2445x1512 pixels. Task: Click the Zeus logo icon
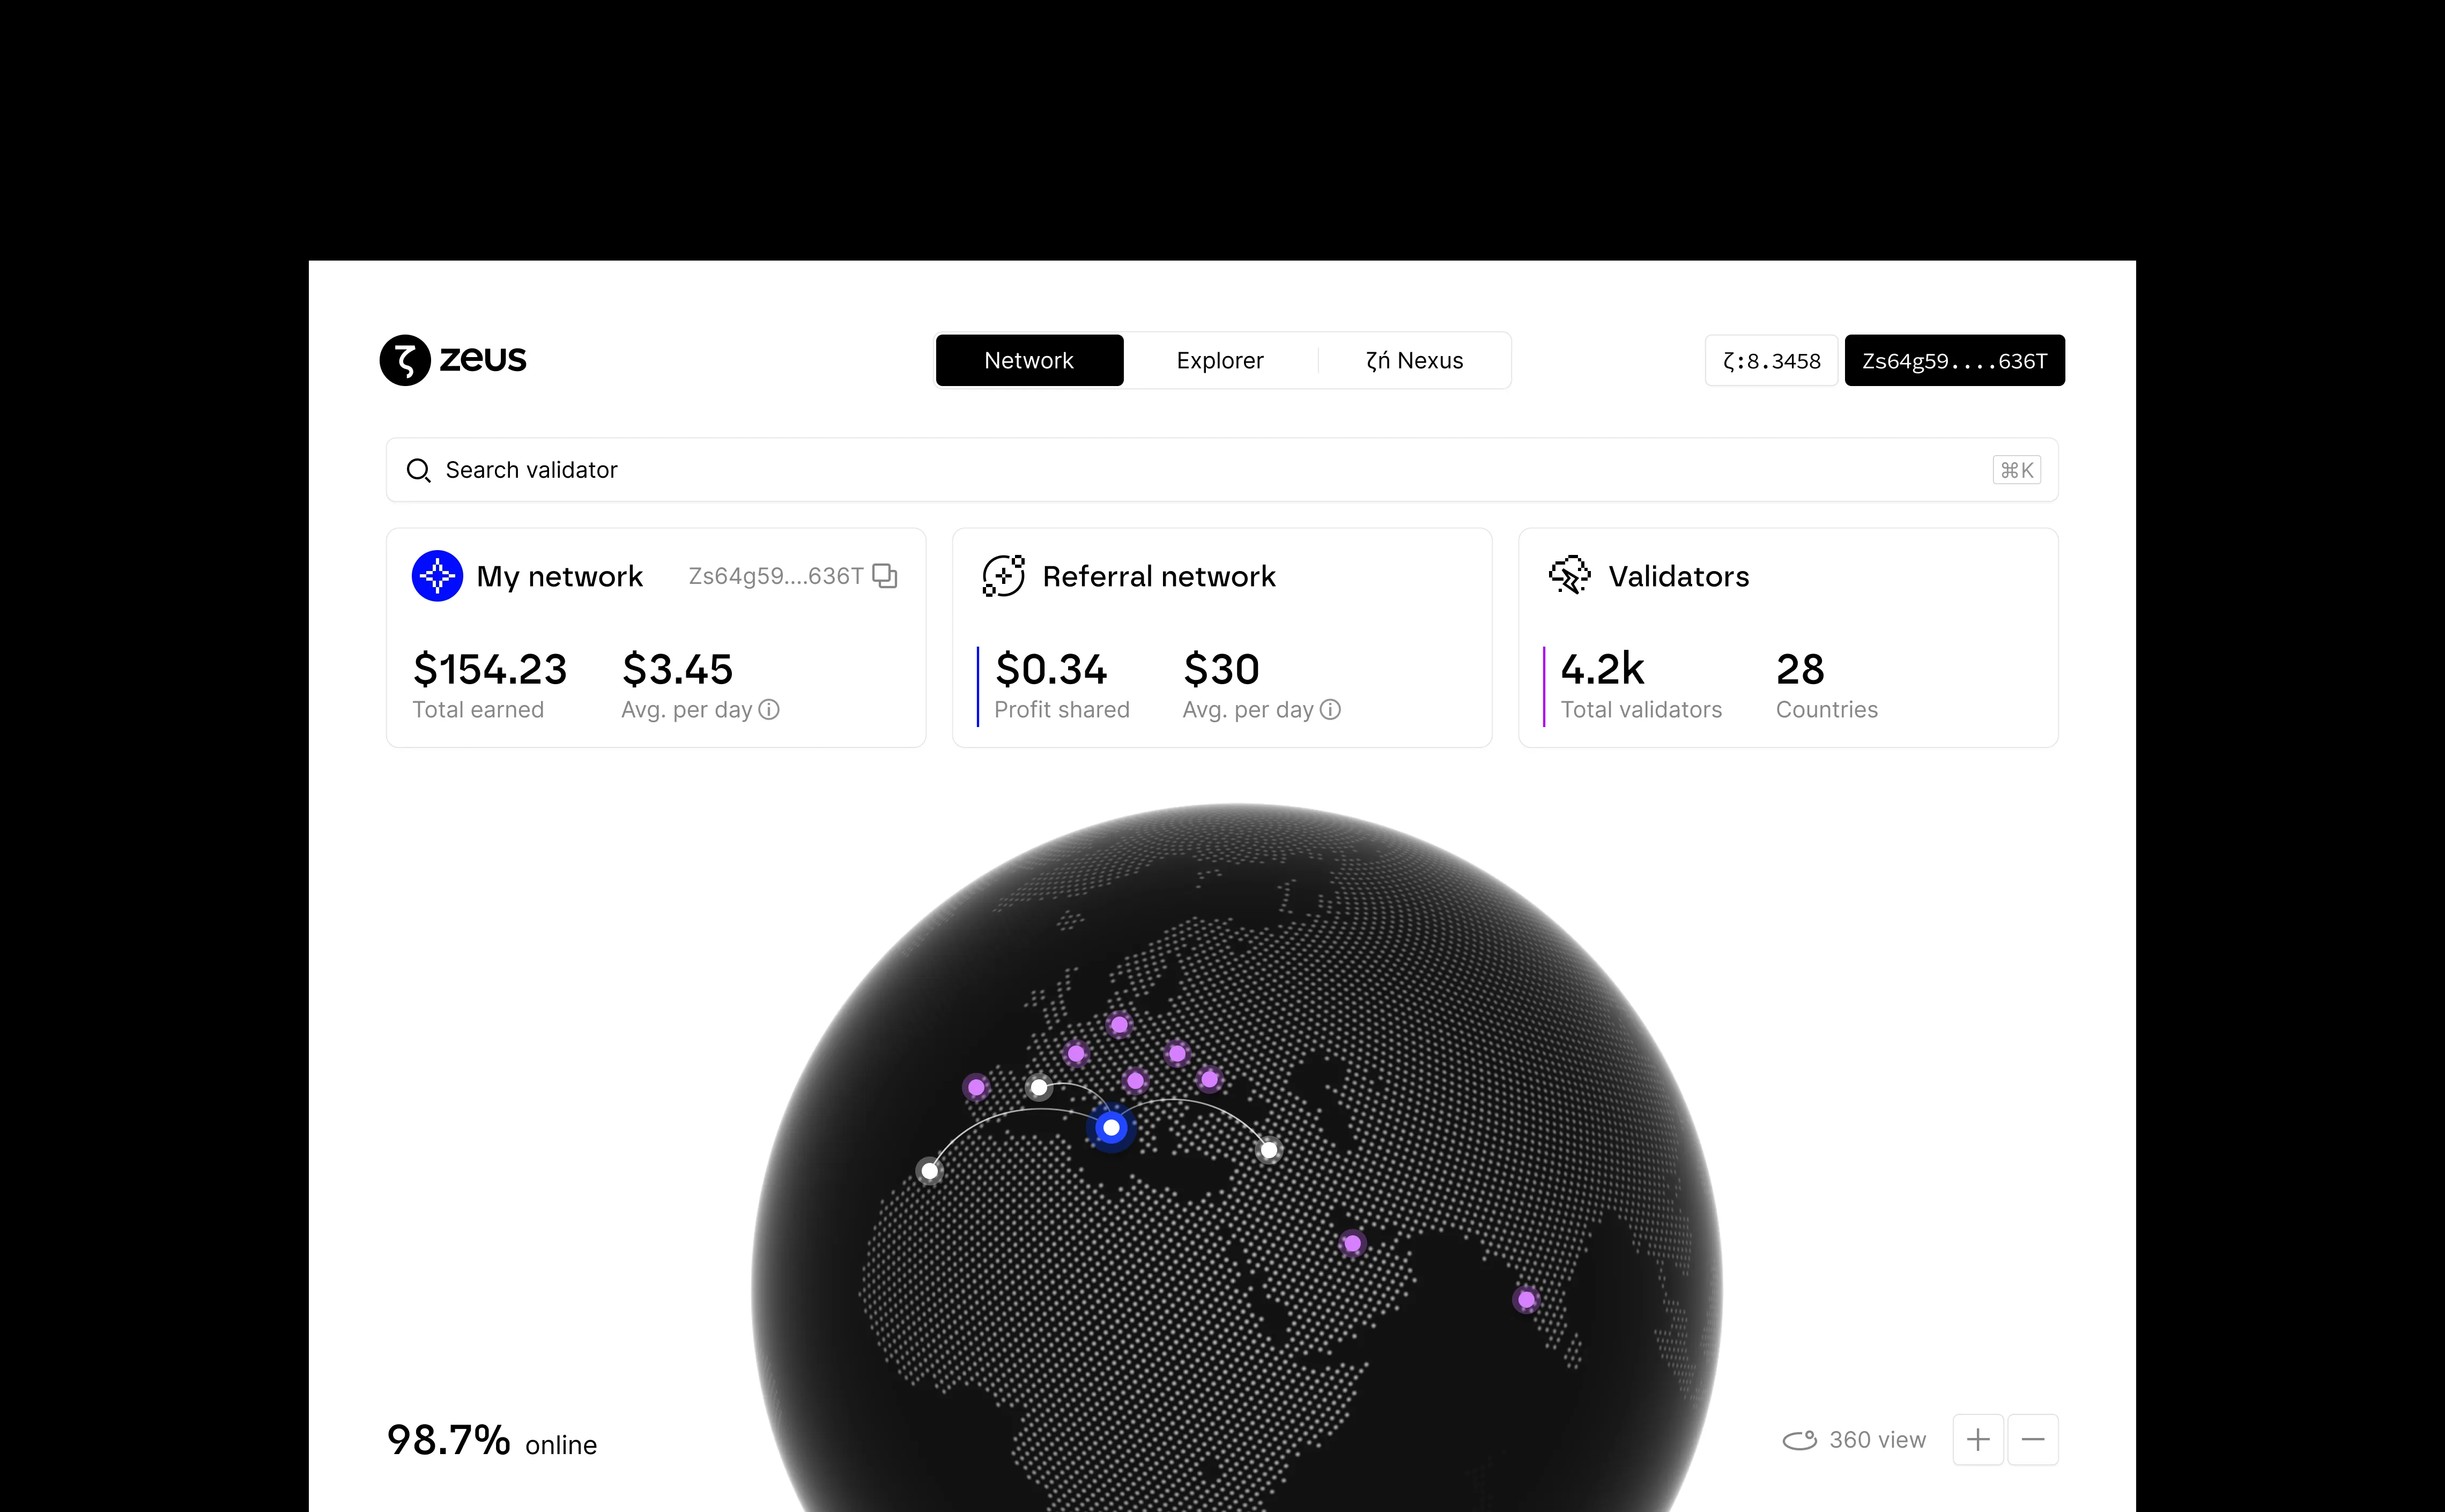(405, 360)
